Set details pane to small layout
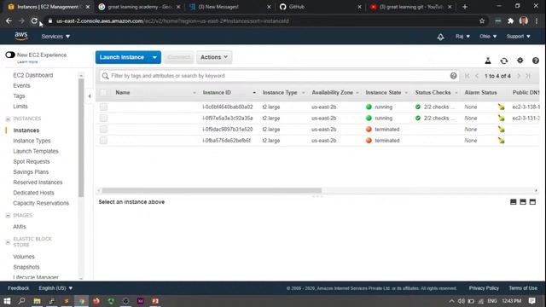Screen dimensions: 546x307 coord(513,202)
